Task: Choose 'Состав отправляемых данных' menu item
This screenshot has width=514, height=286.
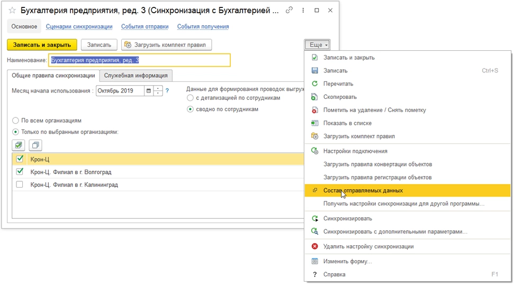Action: [x=363, y=190]
